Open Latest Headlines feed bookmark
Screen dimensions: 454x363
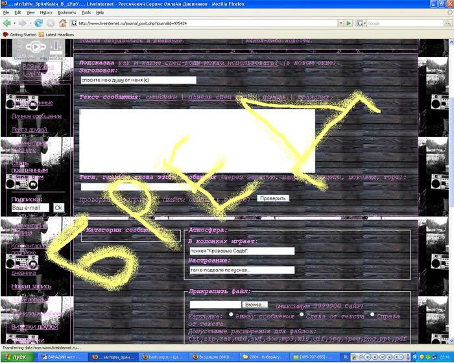coord(56,34)
